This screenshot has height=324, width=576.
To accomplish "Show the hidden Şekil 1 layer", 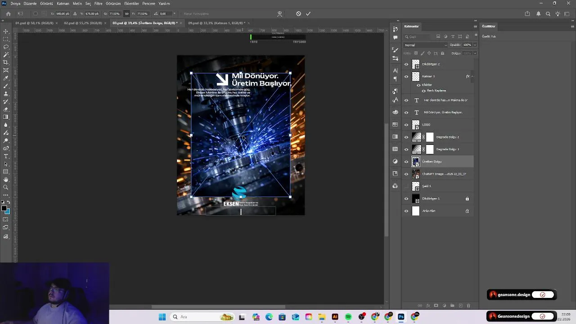I will pyautogui.click(x=406, y=186).
